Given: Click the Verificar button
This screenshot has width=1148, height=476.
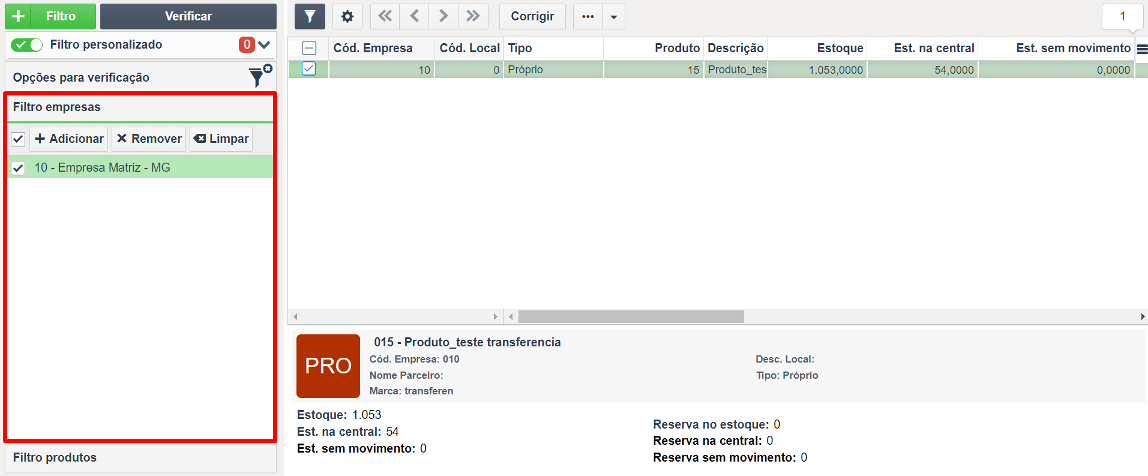Looking at the screenshot, I should click(x=188, y=16).
